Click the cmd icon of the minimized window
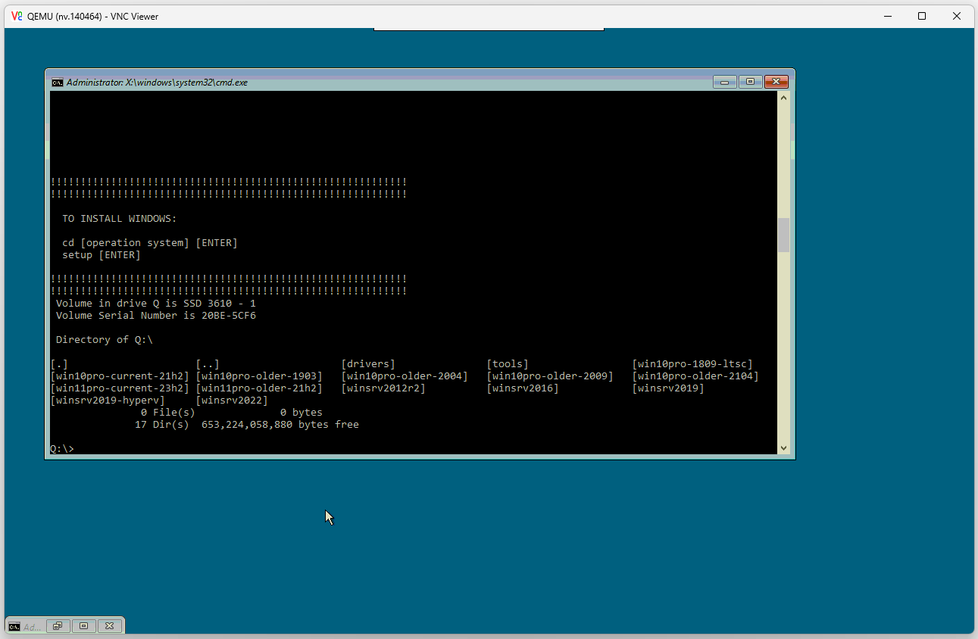 [14, 626]
